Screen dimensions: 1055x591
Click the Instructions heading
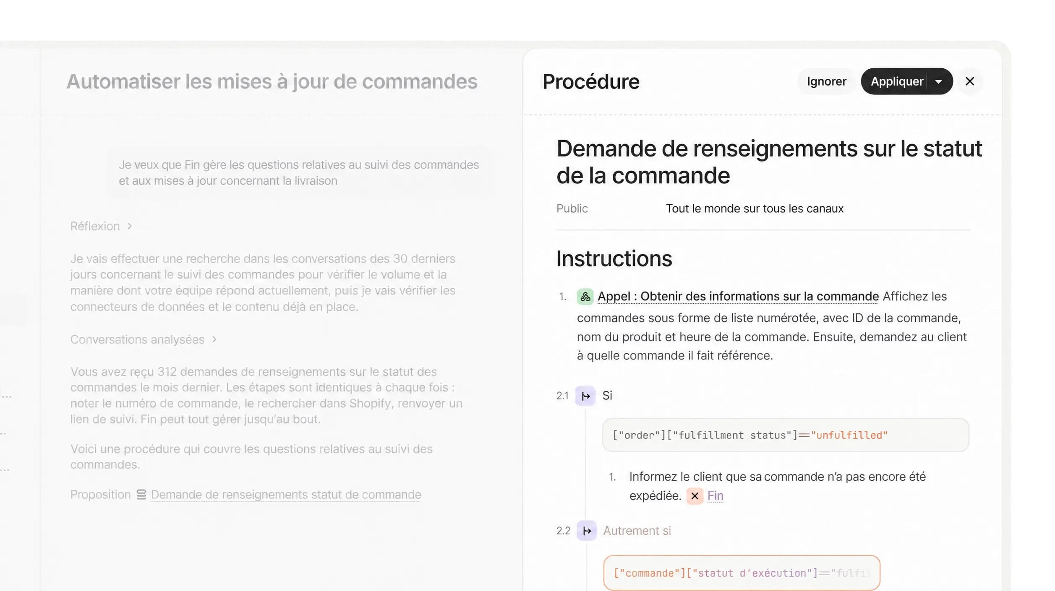(x=614, y=259)
